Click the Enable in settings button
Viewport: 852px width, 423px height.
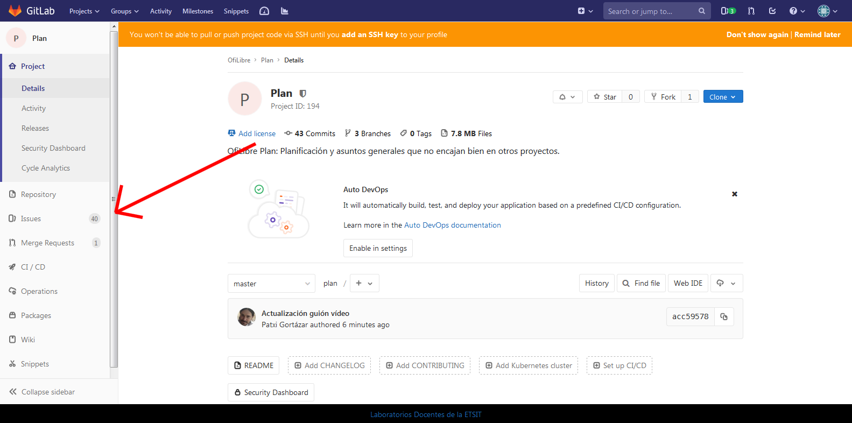(378, 248)
